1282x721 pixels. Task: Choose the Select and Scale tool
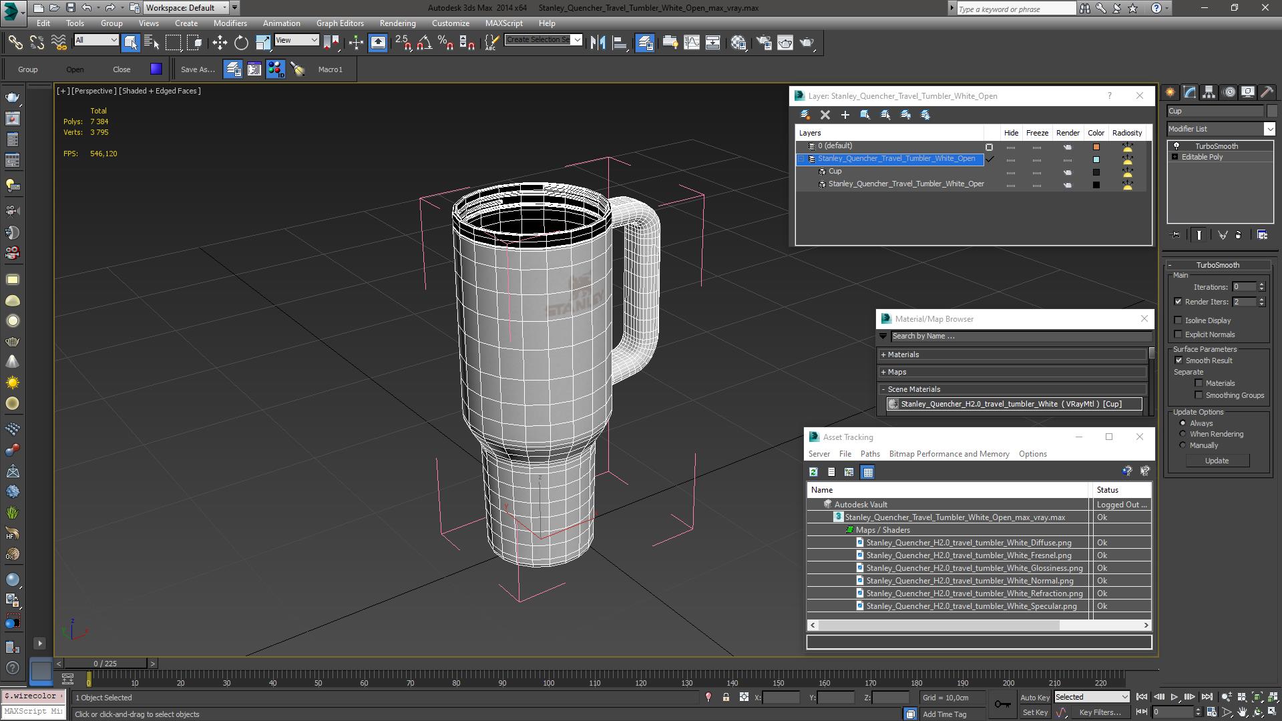point(262,43)
